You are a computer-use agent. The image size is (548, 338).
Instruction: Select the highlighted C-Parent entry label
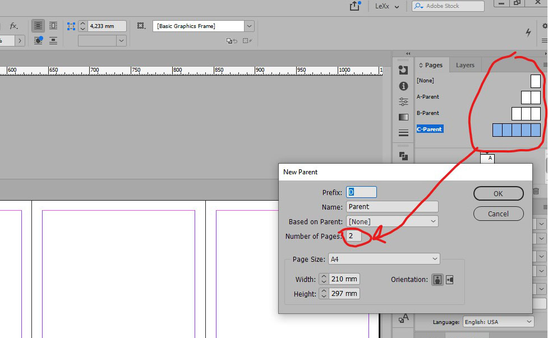pos(430,129)
